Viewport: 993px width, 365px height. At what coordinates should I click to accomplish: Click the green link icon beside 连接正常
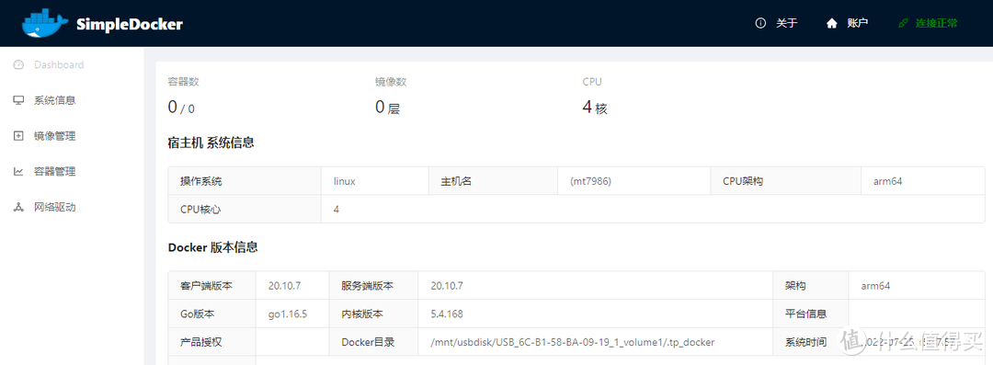coord(904,24)
